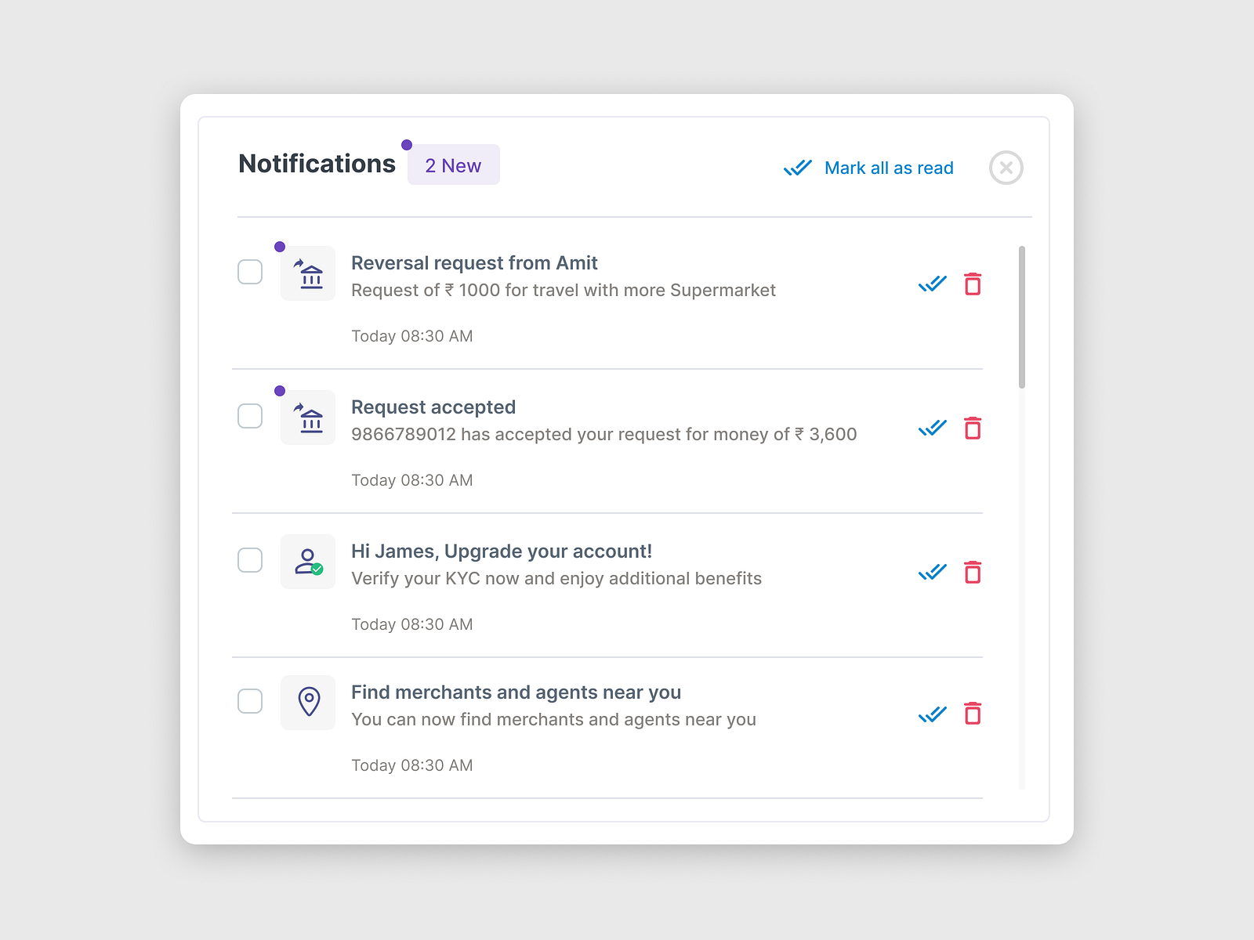
Task: Delete the Request accepted notification
Action: (x=973, y=428)
